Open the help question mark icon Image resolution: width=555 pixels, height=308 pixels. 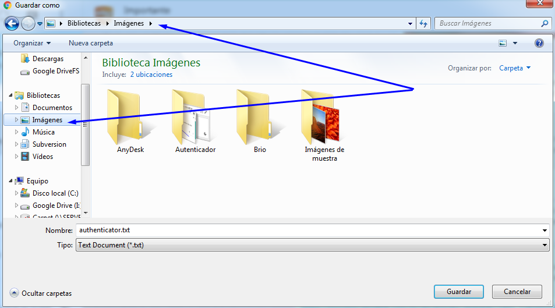[x=539, y=43]
